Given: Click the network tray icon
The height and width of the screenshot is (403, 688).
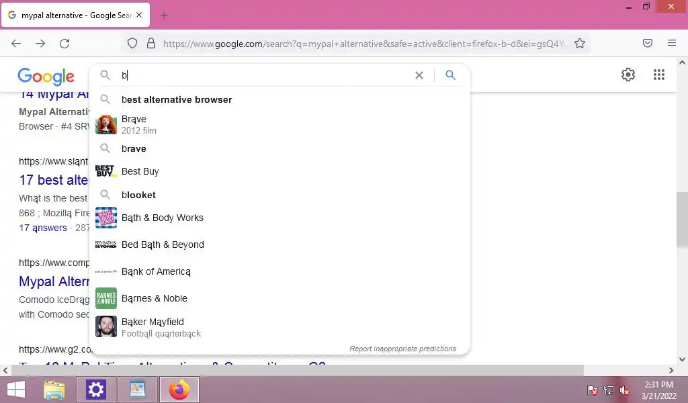Looking at the screenshot, I should [x=608, y=390].
